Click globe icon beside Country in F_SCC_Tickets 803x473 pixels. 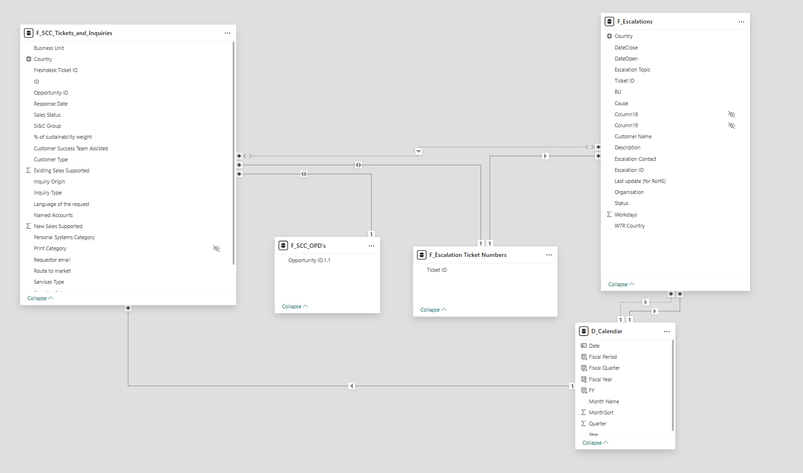(29, 59)
